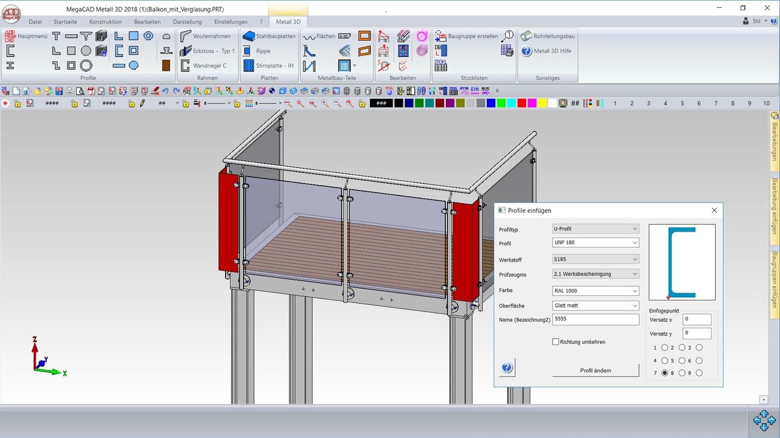The image size is (780, 438).
Task: Select insertion point radio button 1
Action: coord(665,348)
